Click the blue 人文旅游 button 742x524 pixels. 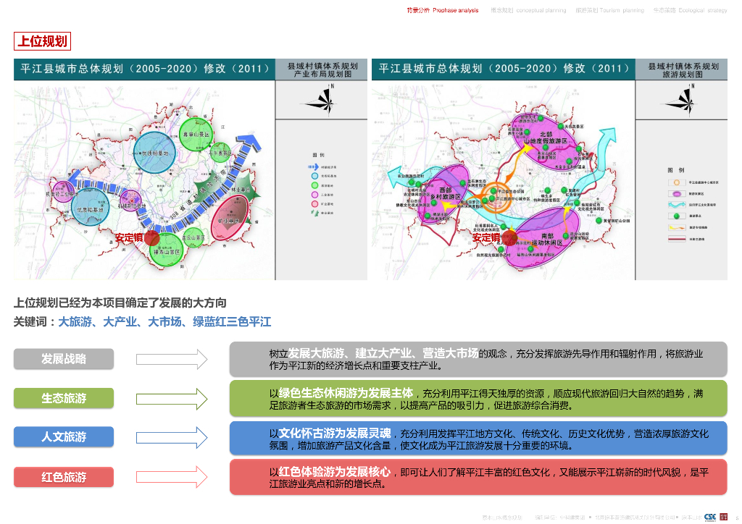coord(64,437)
